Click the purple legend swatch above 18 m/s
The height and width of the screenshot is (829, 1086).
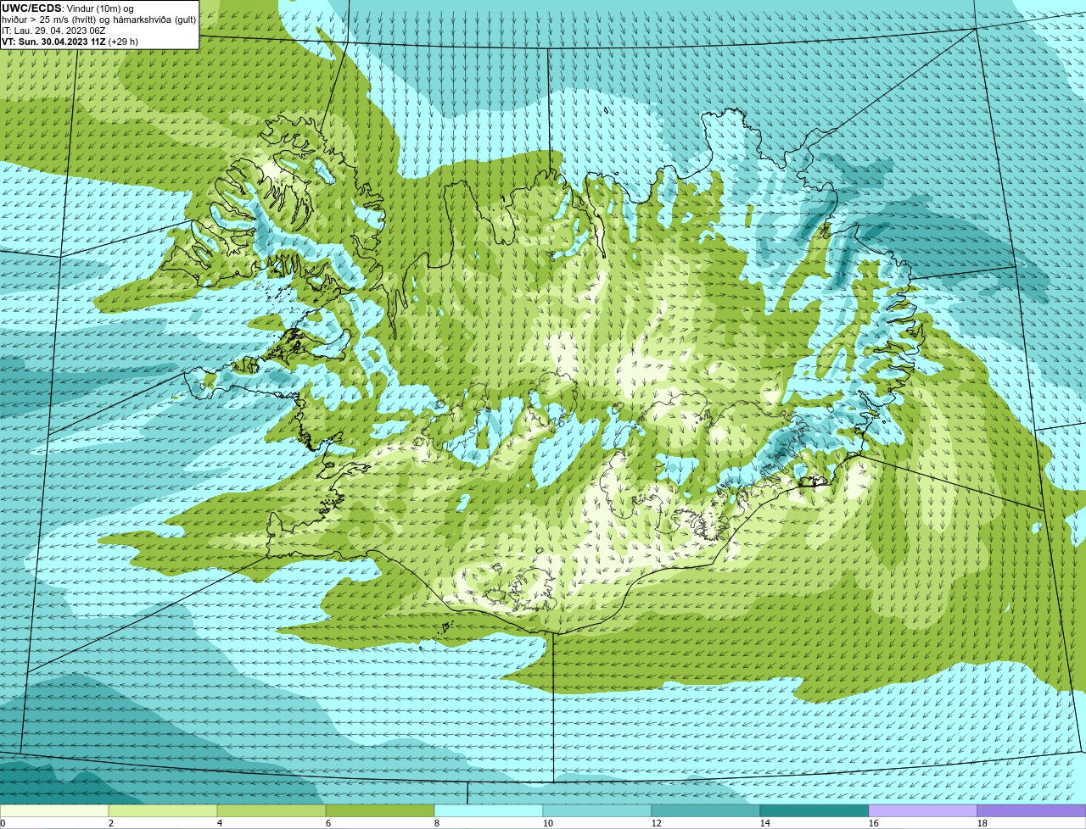(1032, 811)
